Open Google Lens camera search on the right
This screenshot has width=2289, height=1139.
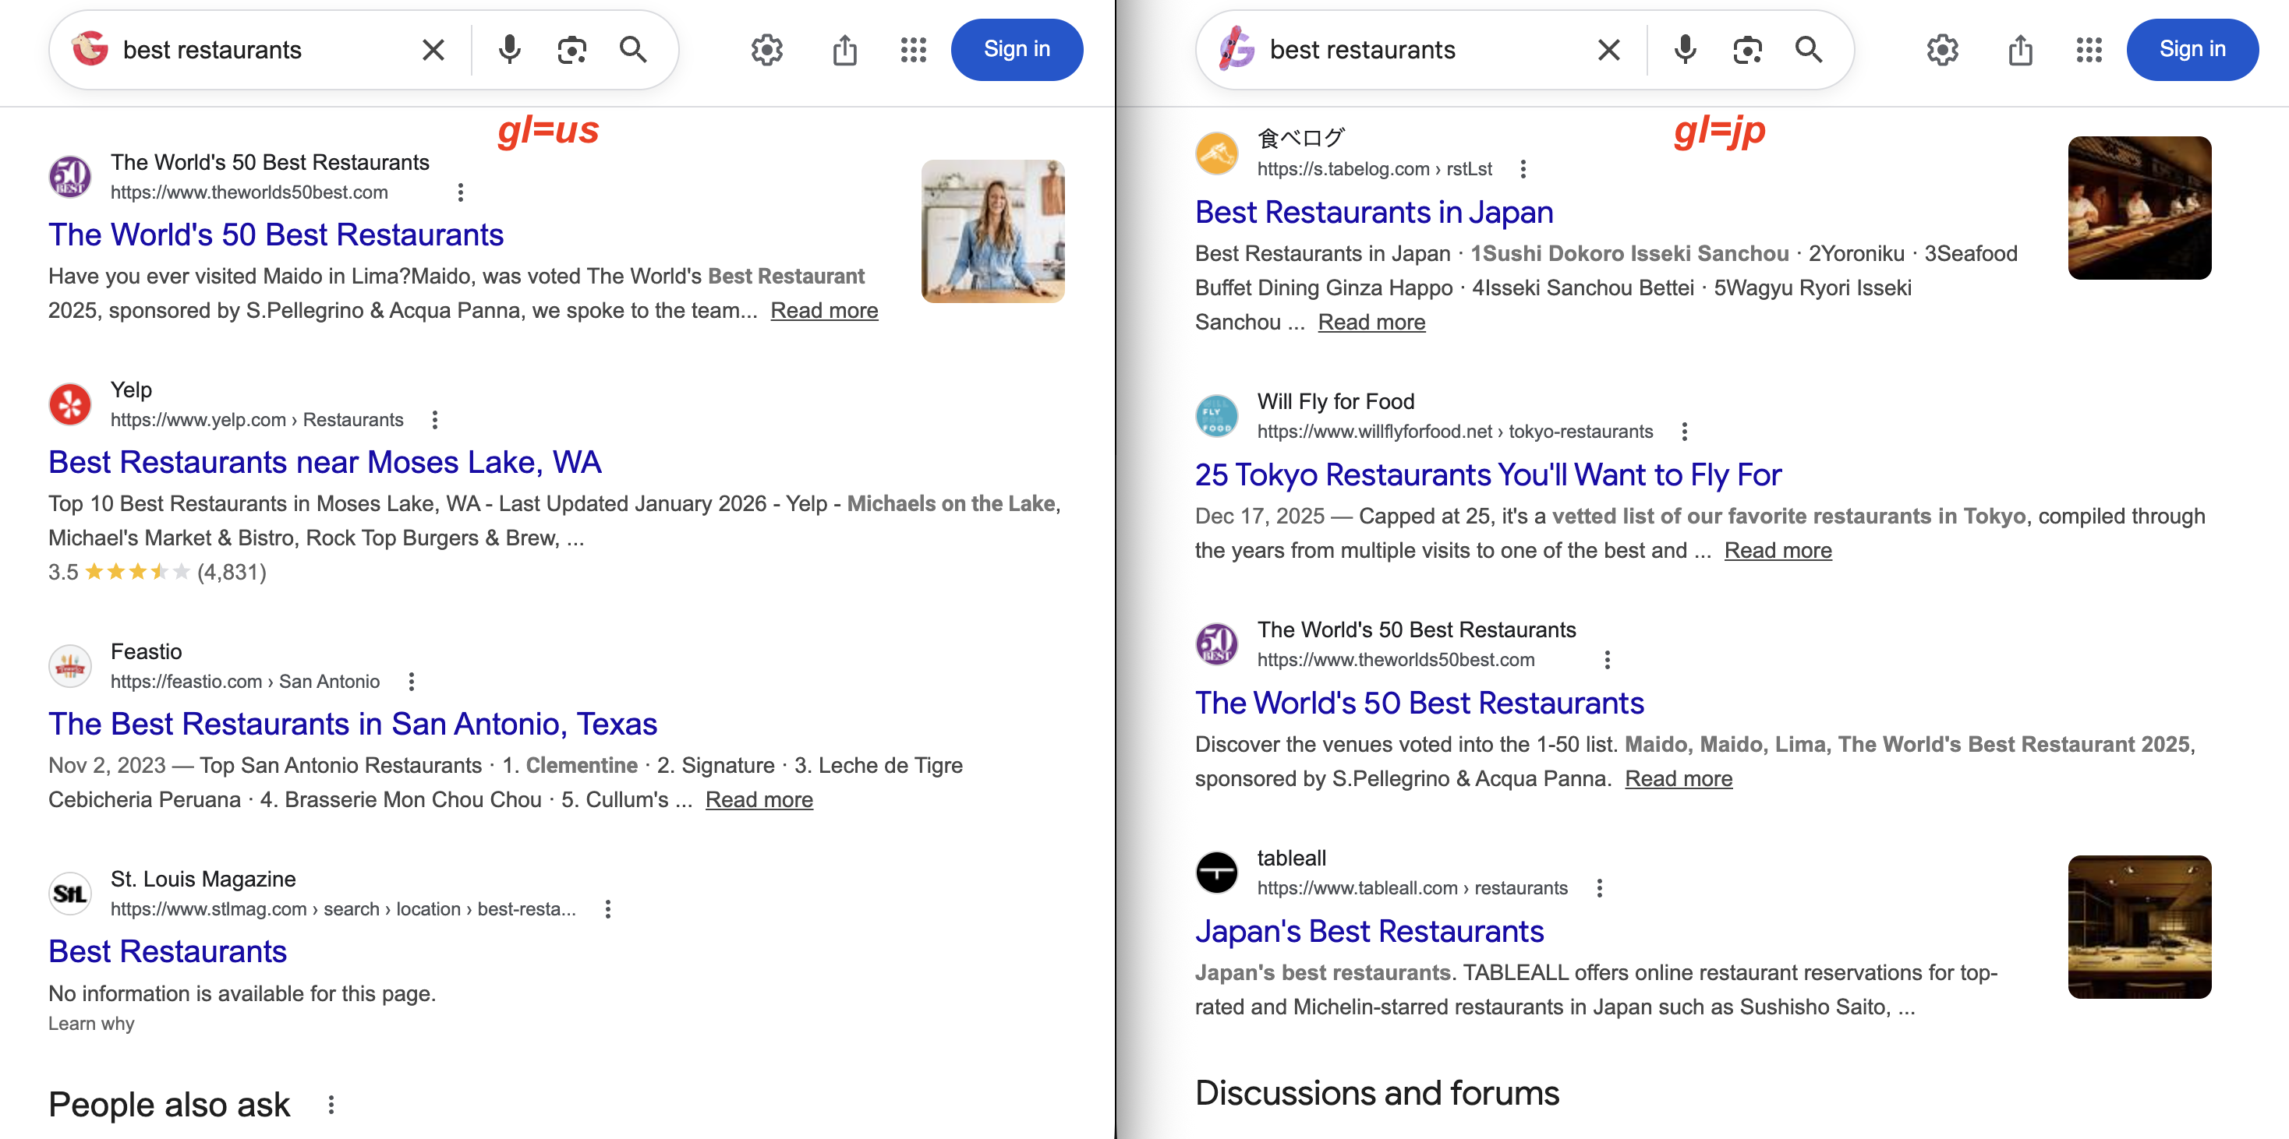1747,50
